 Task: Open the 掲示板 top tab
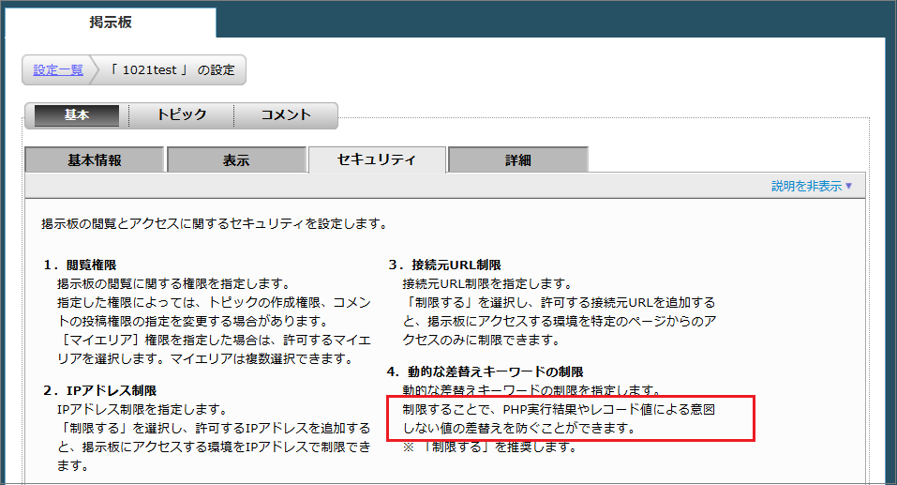[x=110, y=23]
